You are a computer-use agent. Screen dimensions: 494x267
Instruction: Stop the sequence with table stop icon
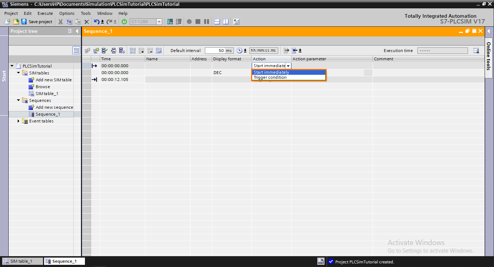click(141, 51)
